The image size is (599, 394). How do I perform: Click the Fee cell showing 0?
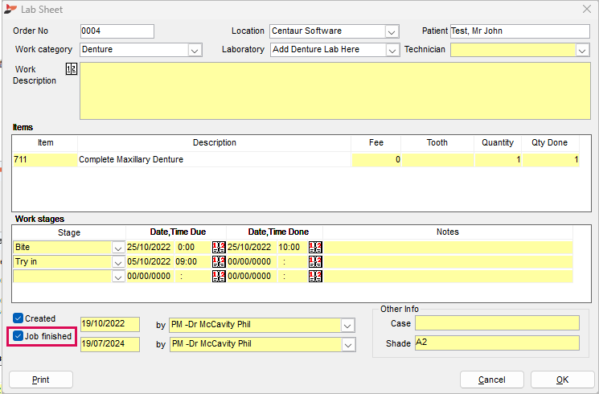pos(376,159)
